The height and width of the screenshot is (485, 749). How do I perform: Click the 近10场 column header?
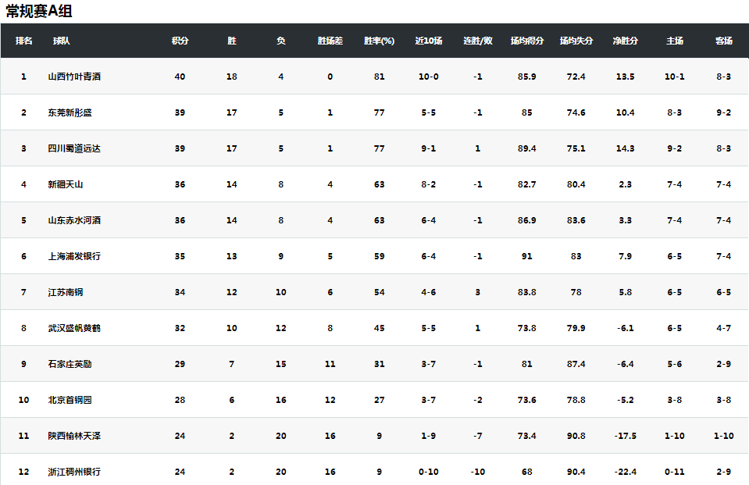coord(428,41)
